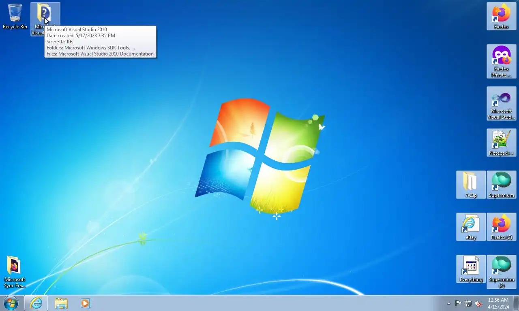Select the 7-Zip folder icon

(471, 185)
